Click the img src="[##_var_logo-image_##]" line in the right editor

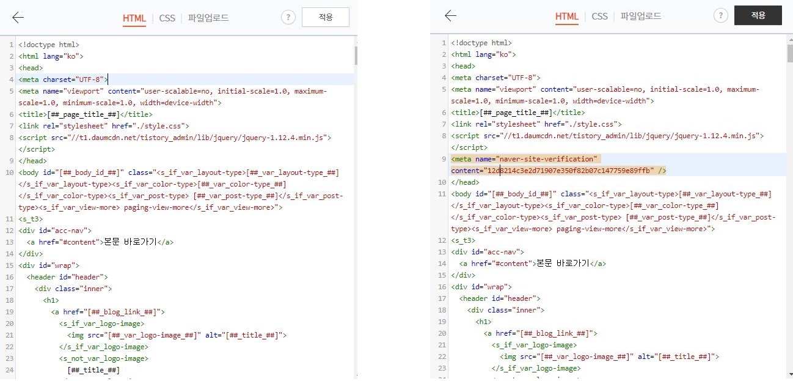tap(610, 357)
